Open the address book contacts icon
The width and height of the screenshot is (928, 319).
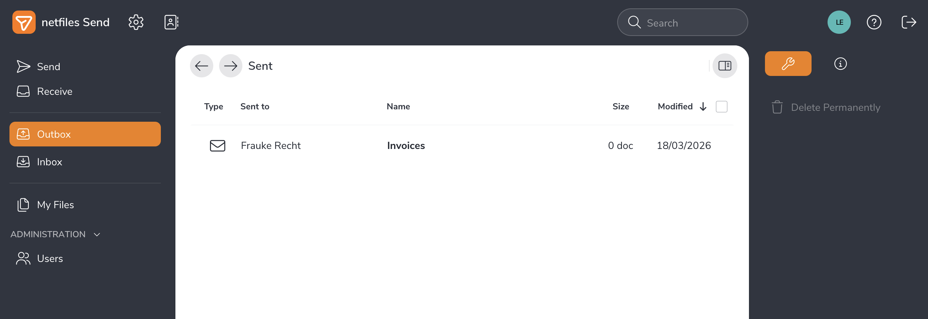[171, 22]
